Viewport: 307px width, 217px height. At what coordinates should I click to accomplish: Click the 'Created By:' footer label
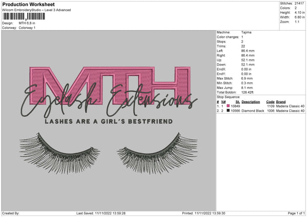[x=11, y=213]
